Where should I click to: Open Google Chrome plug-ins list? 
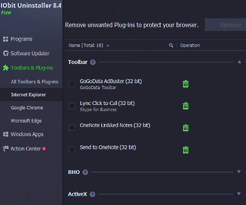point(27,108)
